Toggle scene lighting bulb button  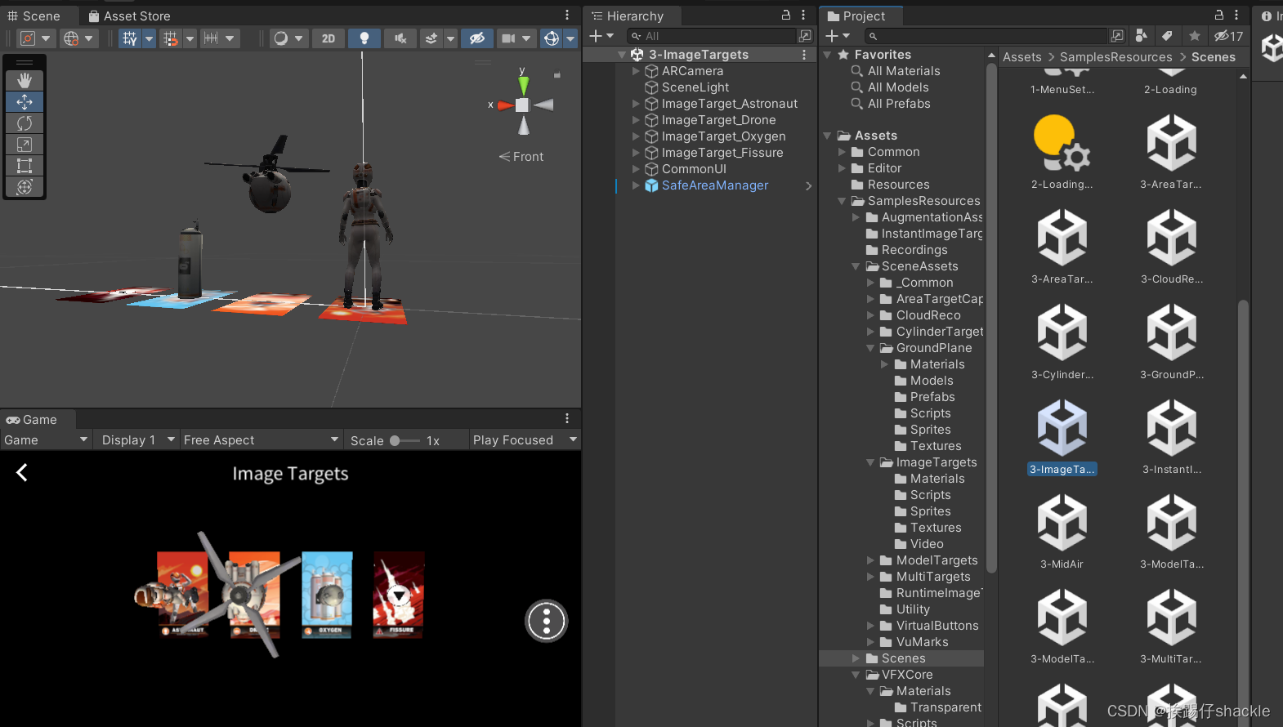tap(364, 38)
